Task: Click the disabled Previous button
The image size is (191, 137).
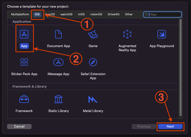Action: tap(144, 127)
